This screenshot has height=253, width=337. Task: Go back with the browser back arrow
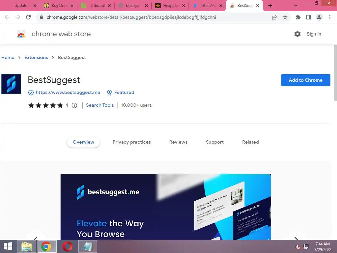pyautogui.click(x=7, y=17)
